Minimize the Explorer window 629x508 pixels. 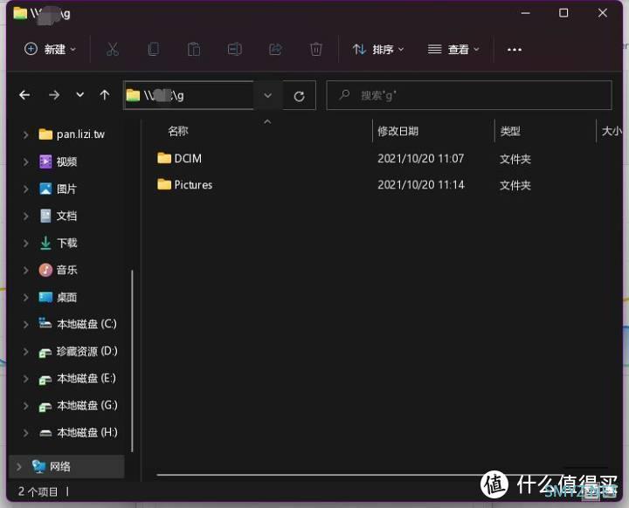526,13
